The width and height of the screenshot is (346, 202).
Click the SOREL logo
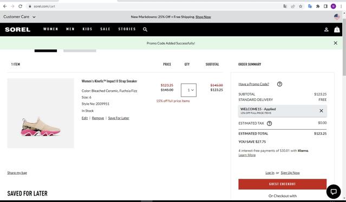18,30
